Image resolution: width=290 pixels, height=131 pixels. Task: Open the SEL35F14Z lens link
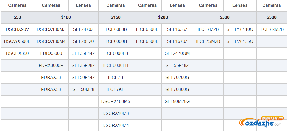83,53
